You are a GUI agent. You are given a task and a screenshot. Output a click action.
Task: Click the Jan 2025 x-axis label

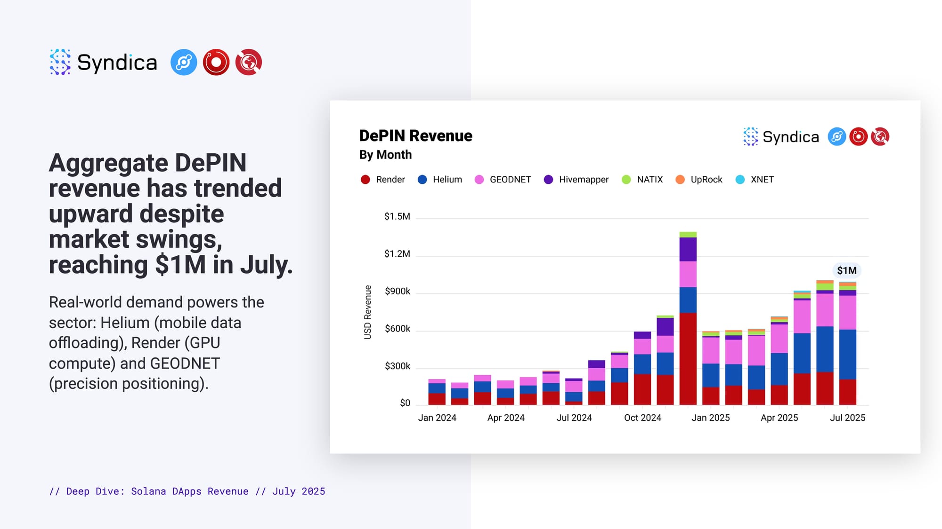710,418
